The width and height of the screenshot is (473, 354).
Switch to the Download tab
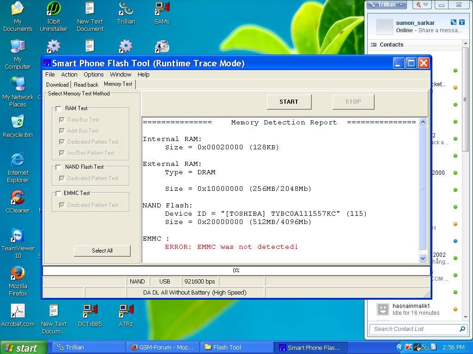pyautogui.click(x=57, y=85)
